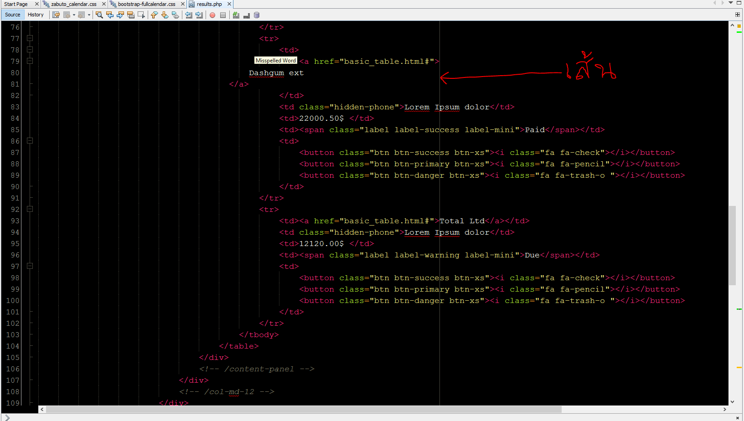Open the Back history dropdown arrow
The image size is (744, 421).
(74, 15)
